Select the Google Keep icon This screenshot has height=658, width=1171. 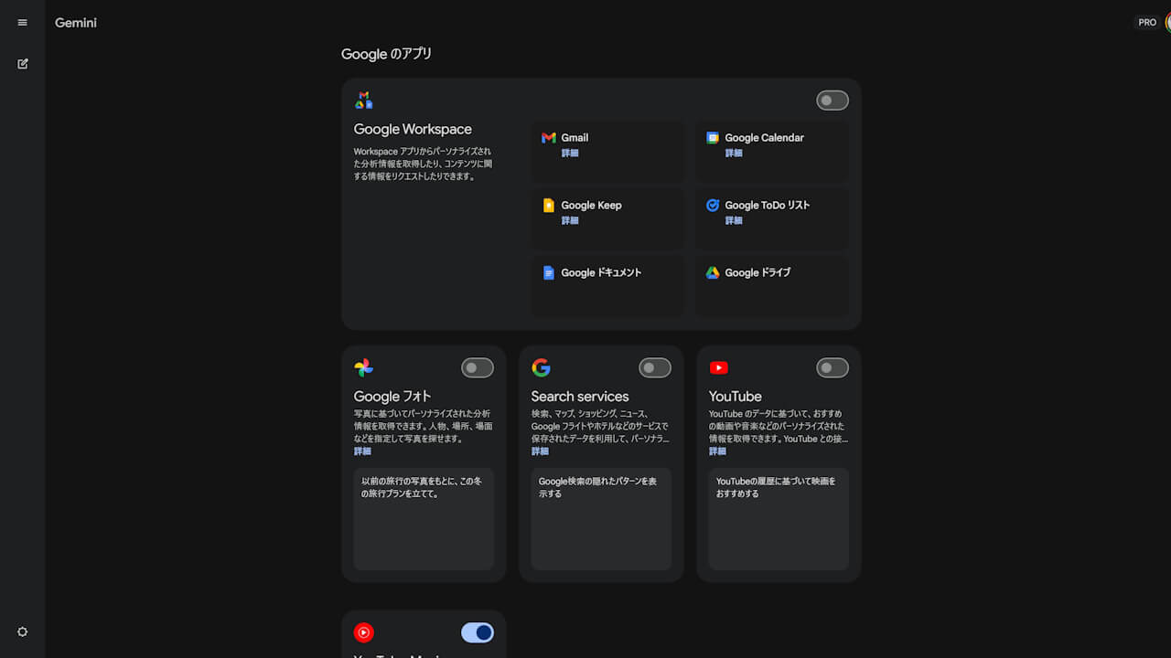click(548, 206)
